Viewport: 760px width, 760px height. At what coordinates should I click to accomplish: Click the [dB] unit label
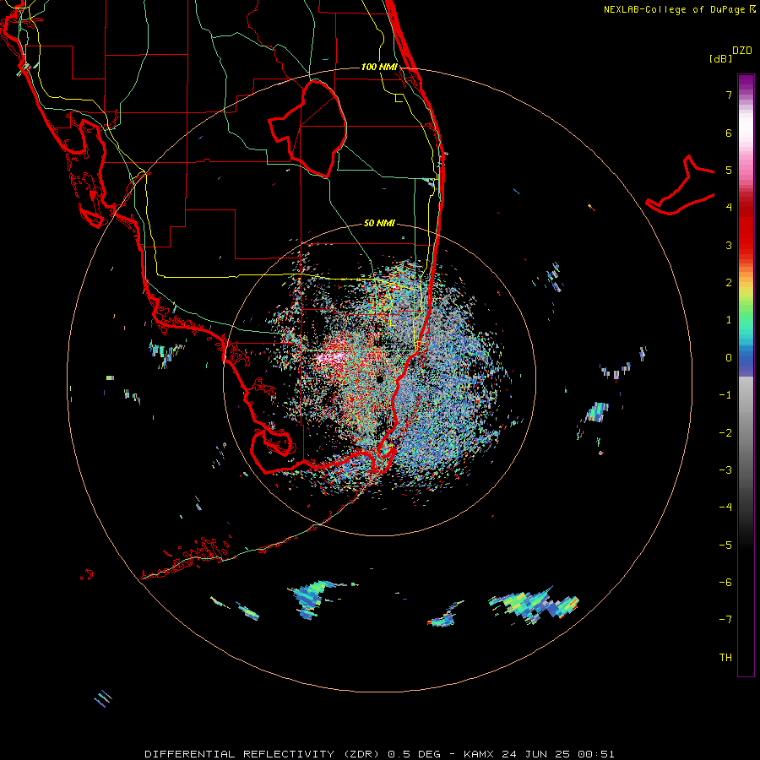(720, 58)
